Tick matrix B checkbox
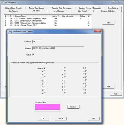 click(x=44, y=74)
